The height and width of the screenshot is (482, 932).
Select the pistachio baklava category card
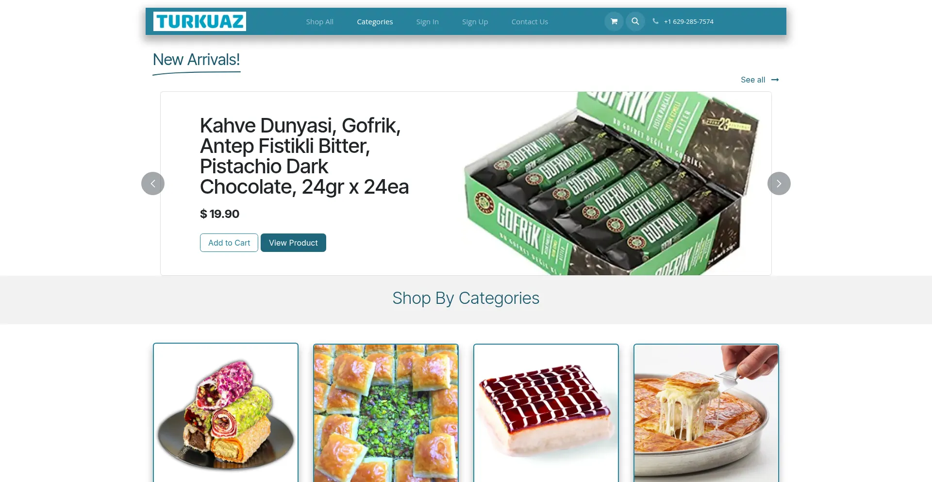tap(386, 413)
